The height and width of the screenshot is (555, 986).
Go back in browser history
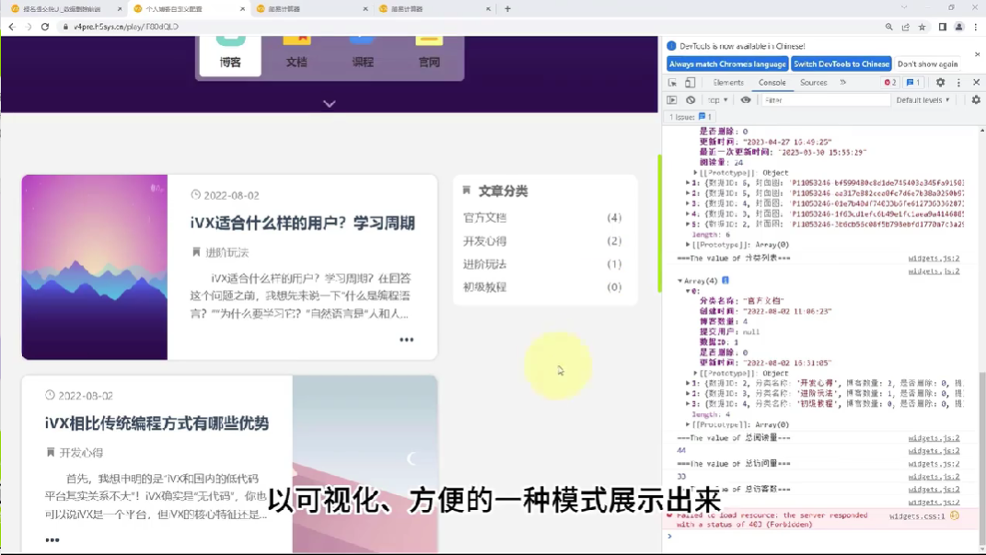pyautogui.click(x=12, y=27)
